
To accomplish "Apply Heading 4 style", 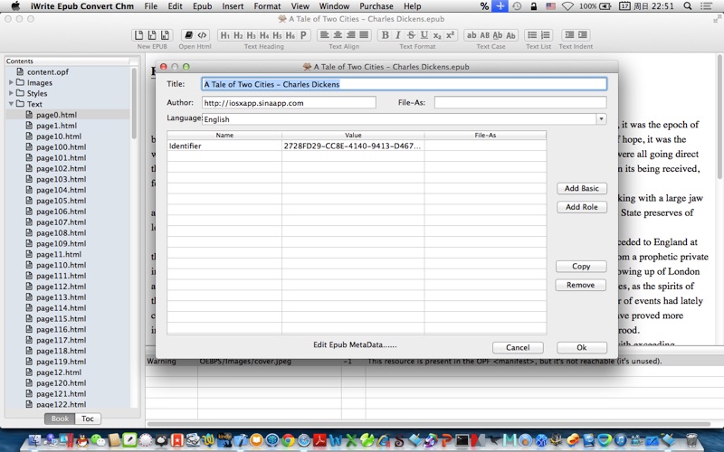I will tap(264, 35).
